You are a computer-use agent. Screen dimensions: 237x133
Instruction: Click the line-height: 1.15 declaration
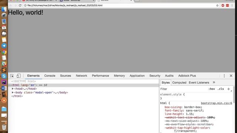pyautogui.click(x=179, y=114)
